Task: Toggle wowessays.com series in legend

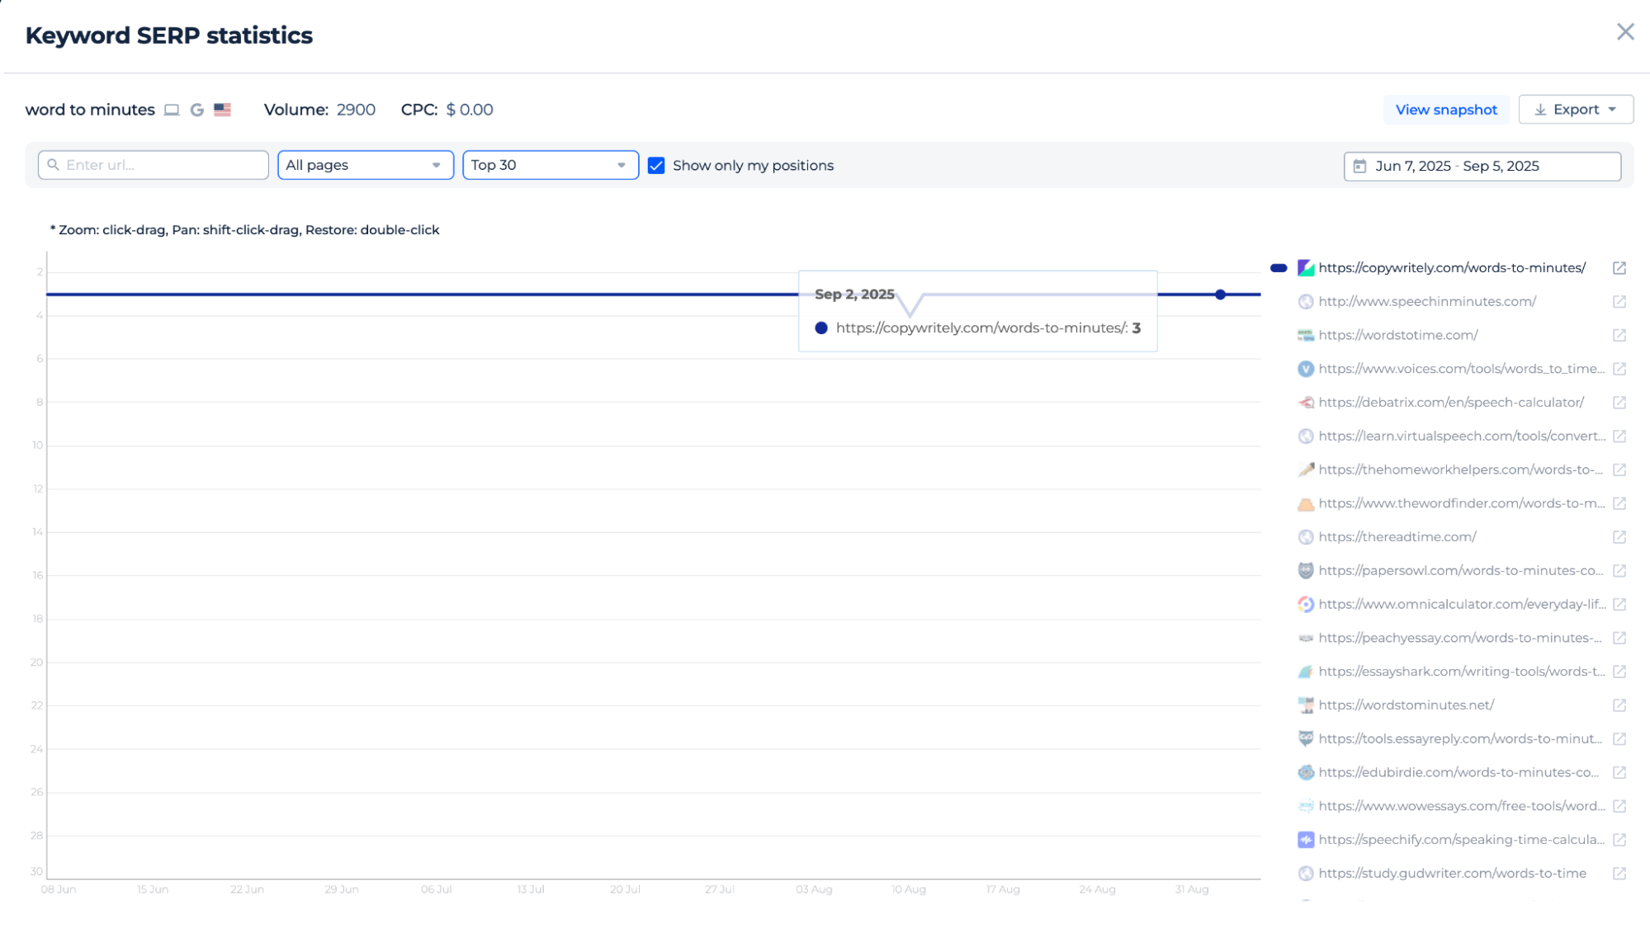Action: pos(1462,807)
